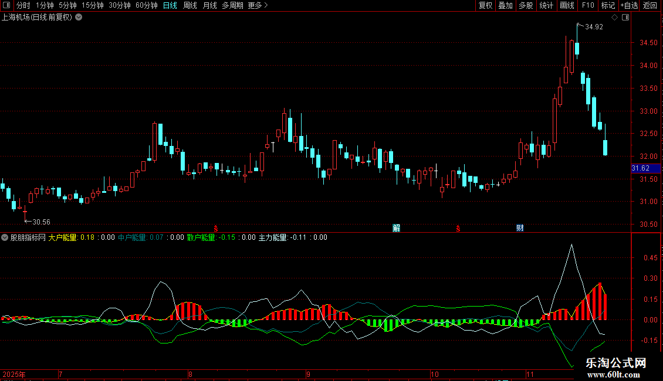Open the F10 company info

click(x=588, y=5)
